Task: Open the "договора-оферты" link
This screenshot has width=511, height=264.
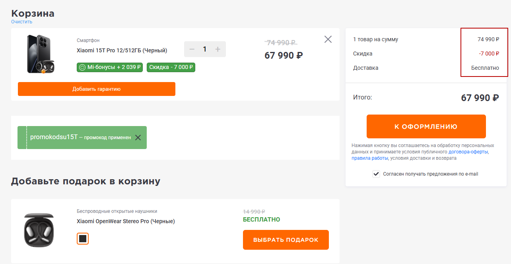Action: point(468,152)
